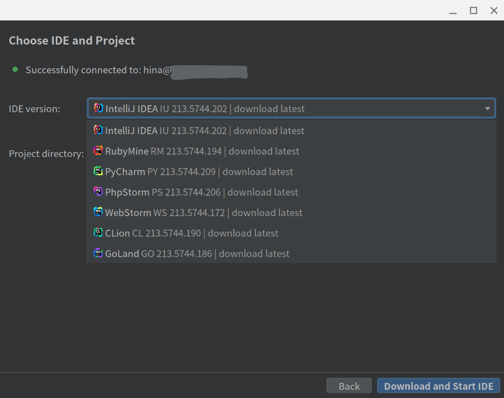
Task: Close the dialog window
Action: (x=493, y=11)
